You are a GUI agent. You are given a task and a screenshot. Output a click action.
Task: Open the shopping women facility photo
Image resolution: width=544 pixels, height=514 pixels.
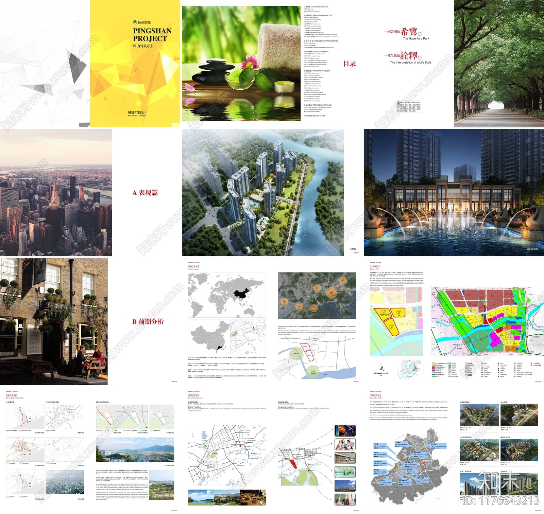[345, 444]
